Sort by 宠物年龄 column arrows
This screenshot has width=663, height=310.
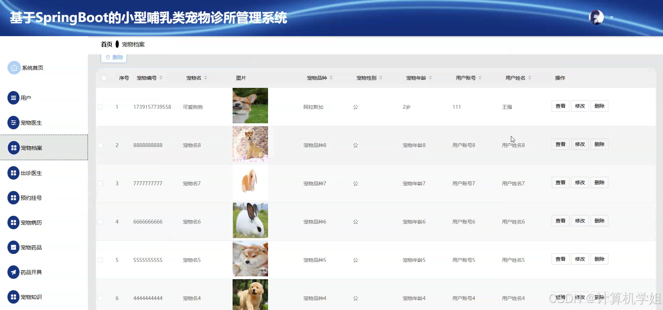tap(430, 78)
